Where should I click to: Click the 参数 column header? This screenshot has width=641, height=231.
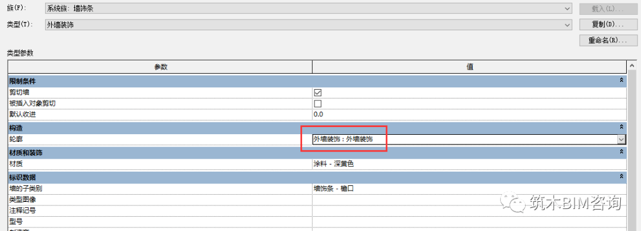(x=161, y=67)
